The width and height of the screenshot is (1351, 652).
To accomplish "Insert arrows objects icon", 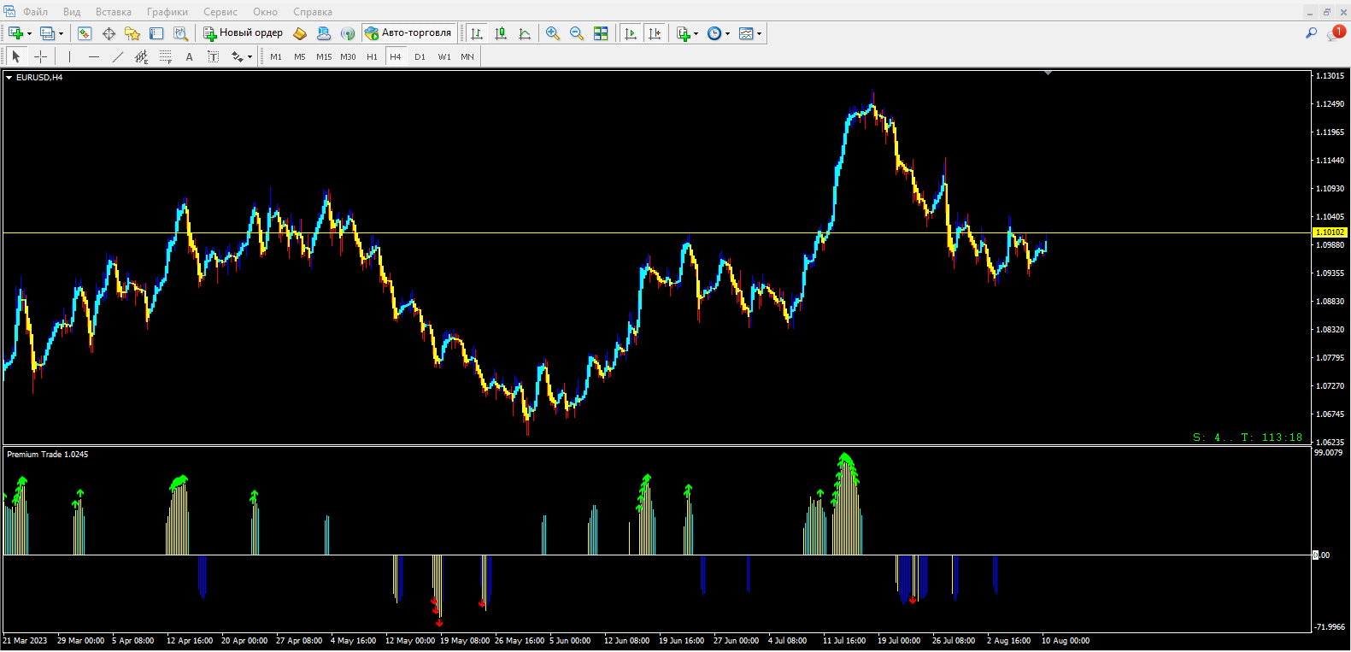I will pyautogui.click(x=237, y=56).
